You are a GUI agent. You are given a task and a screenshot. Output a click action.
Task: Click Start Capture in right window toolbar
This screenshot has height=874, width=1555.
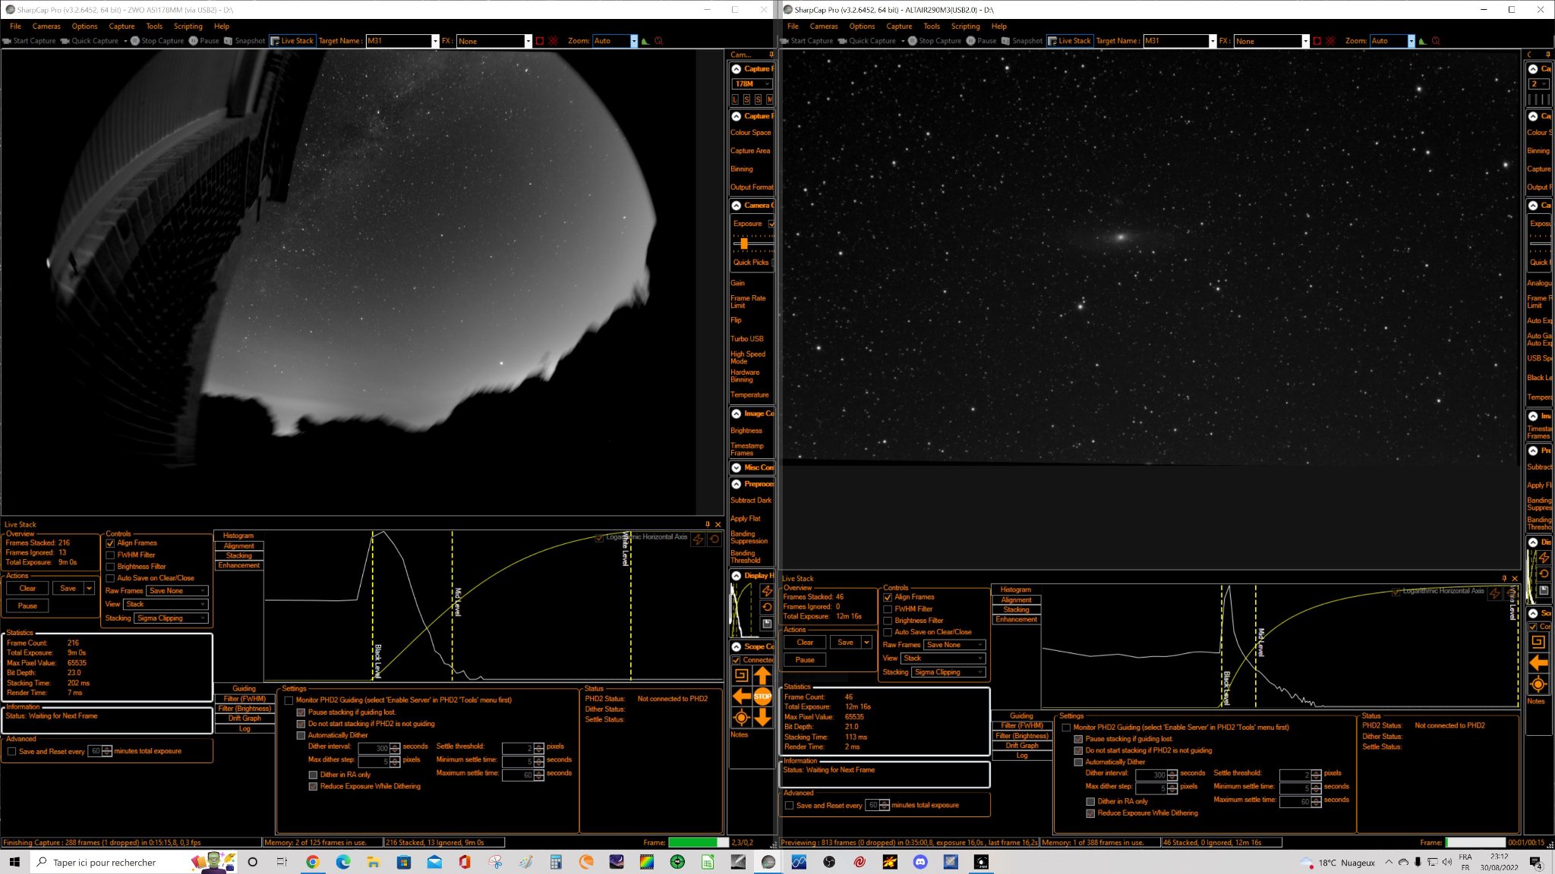coord(806,41)
